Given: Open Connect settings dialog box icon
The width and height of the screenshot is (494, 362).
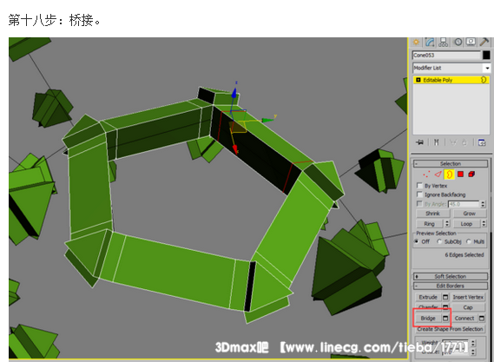Looking at the screenshot, I should [x=482, y=319].
